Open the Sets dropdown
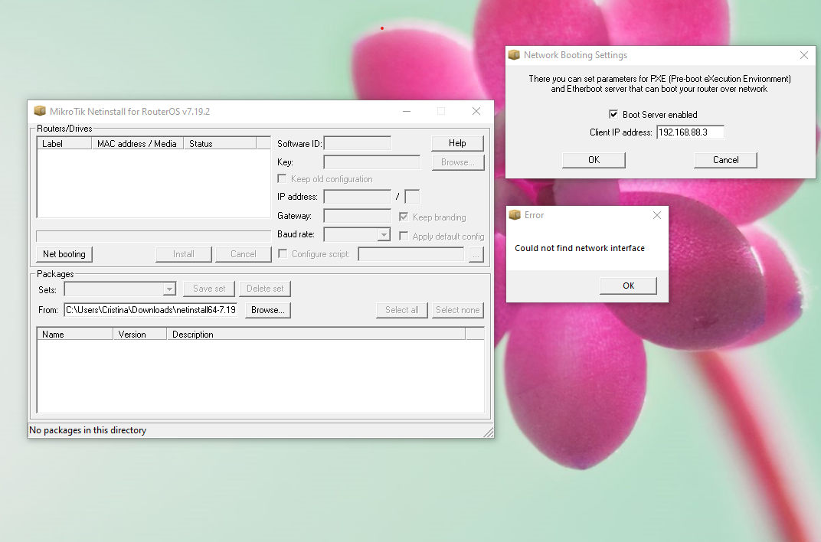This screenshot has width=821, height=542. 169,289
